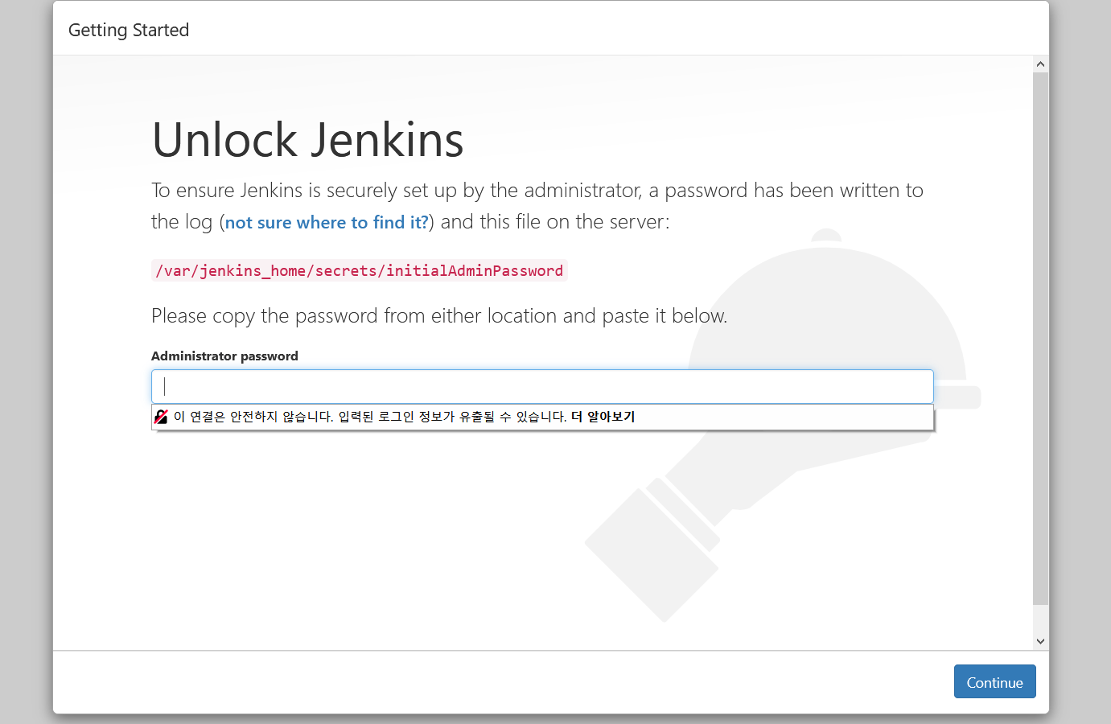The width and height of the screenshot is (1111, 724).
Task: Select the initialAdminPassword file path text
Action: (x=360, y=271)
